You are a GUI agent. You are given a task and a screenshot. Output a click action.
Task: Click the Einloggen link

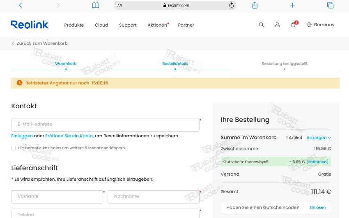[x=22, y=136]
